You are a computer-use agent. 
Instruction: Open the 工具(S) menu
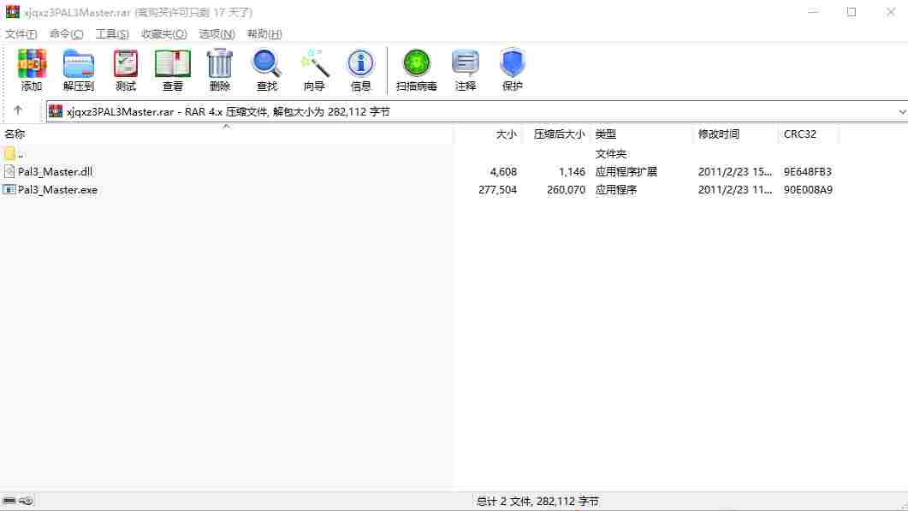coord(112,33)
